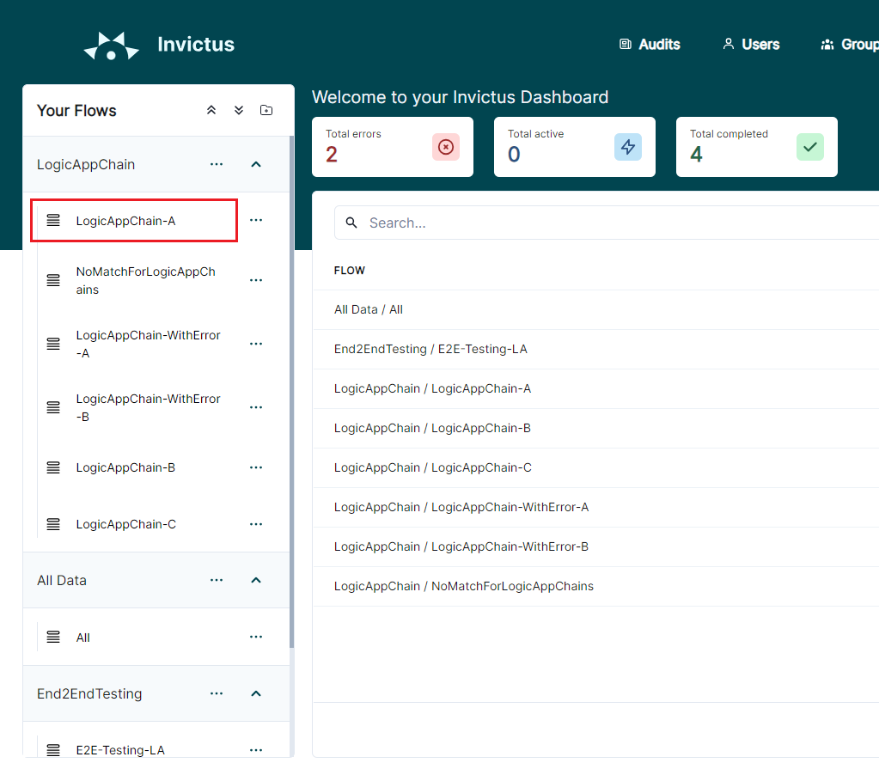This screenshot has width=879, height=769.
Task: Collapse all folders using double-up arrow icon
Action: 211,110
